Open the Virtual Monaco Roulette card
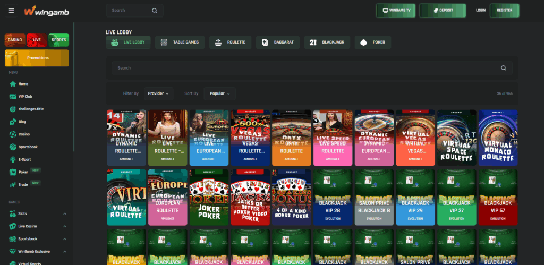 (498, 138)
